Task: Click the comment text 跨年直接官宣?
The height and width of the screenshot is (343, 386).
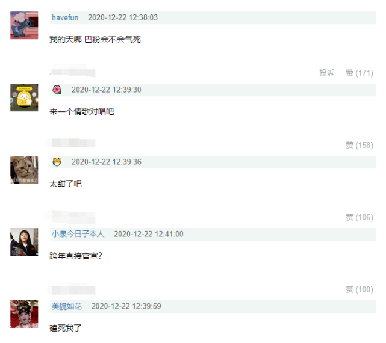Action: pos(76,256)
